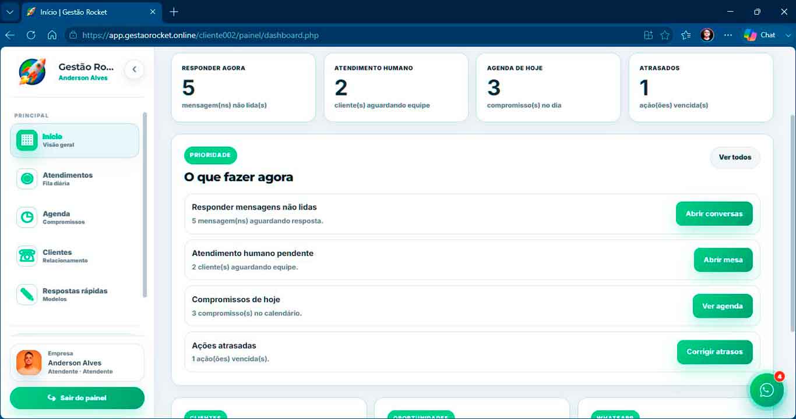Bookmark page with the star icon
The image size is (796, 419).
coord(665,35)
